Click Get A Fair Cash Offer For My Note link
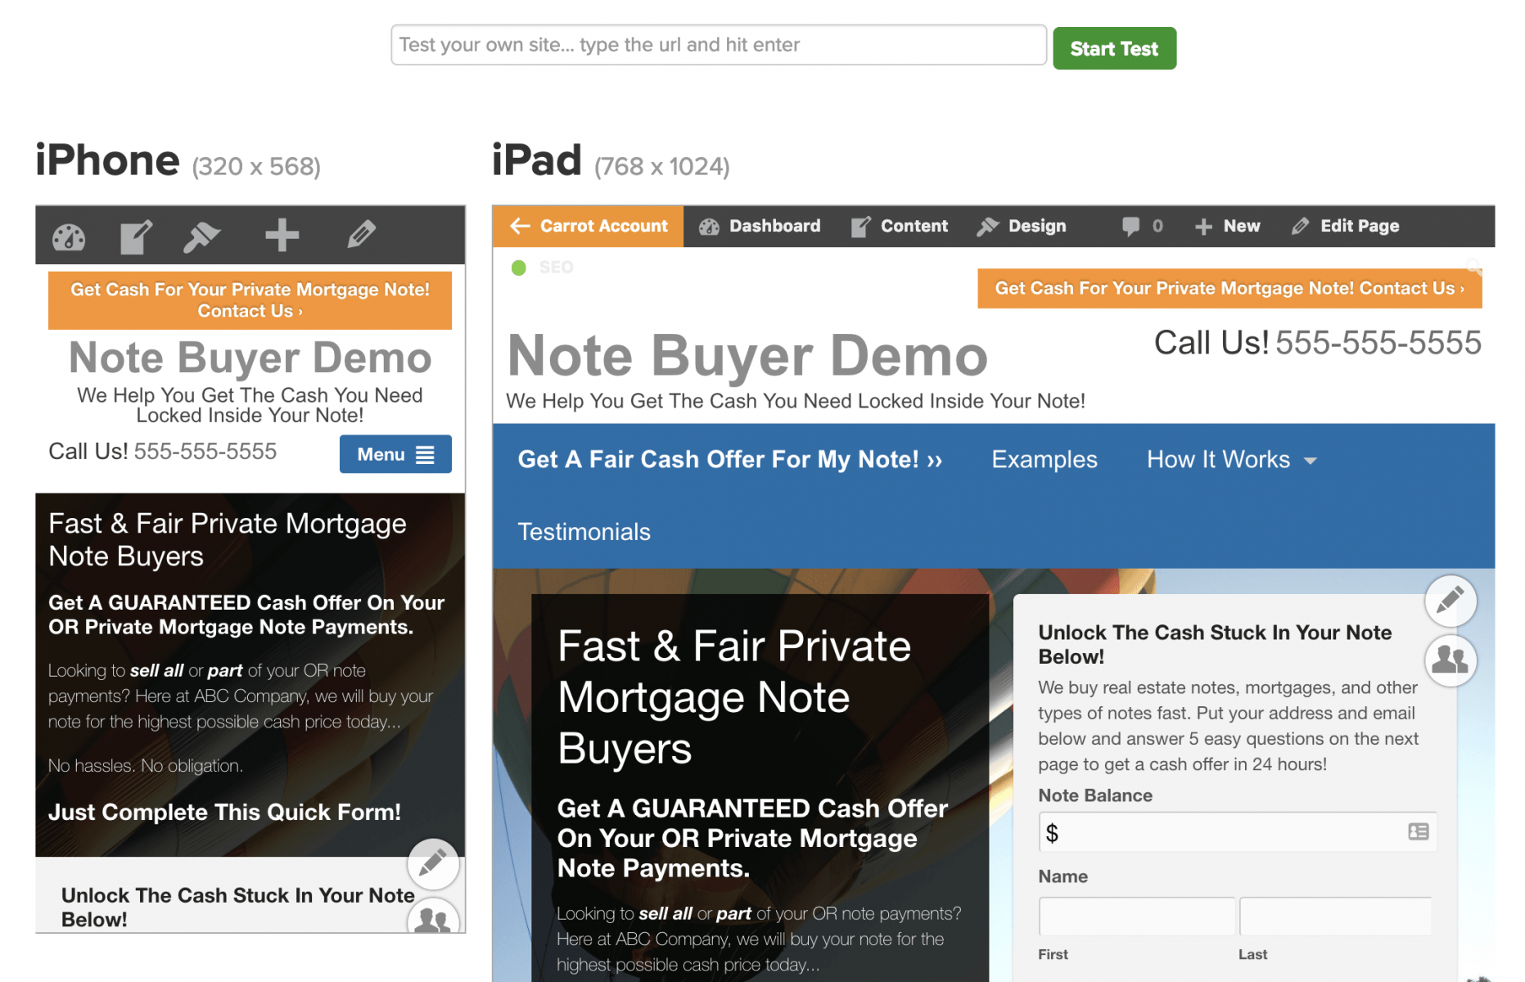This screenshot has height=982, width=1525. pyautogui.click(x=729, y=459)
